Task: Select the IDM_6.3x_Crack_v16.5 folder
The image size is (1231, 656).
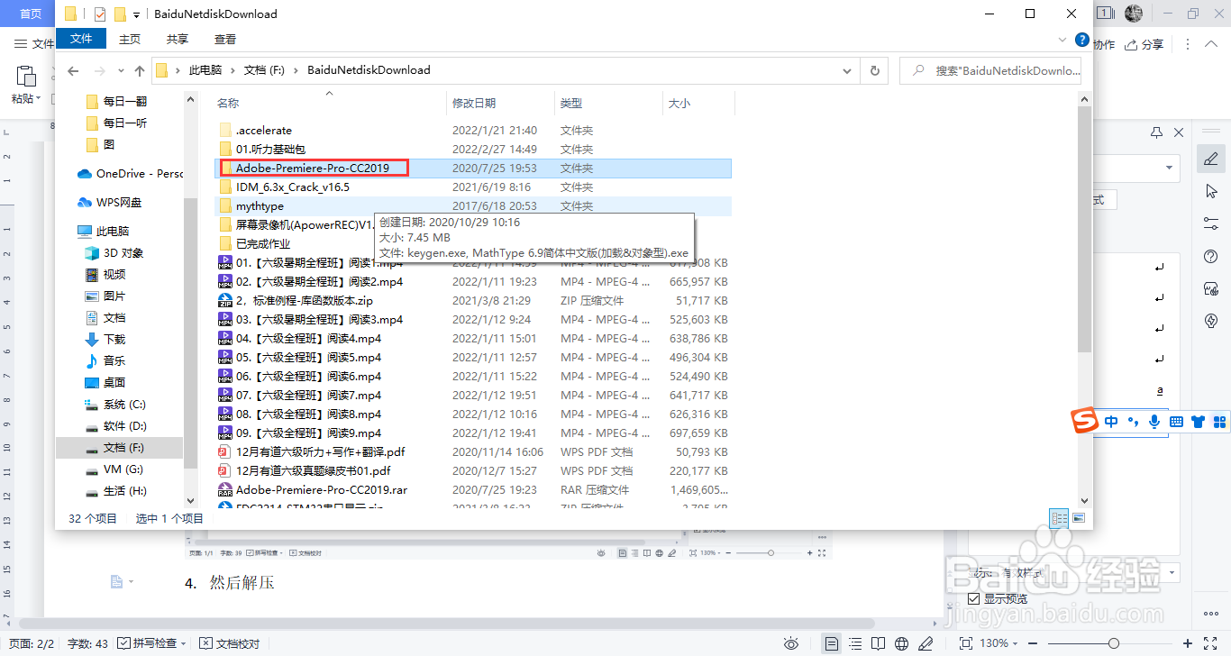Action: pos(293,187)
